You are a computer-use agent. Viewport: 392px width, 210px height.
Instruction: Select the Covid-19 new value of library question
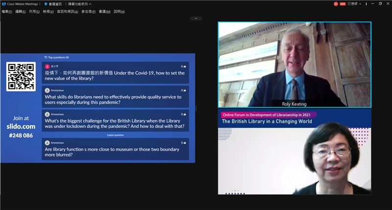115,72
